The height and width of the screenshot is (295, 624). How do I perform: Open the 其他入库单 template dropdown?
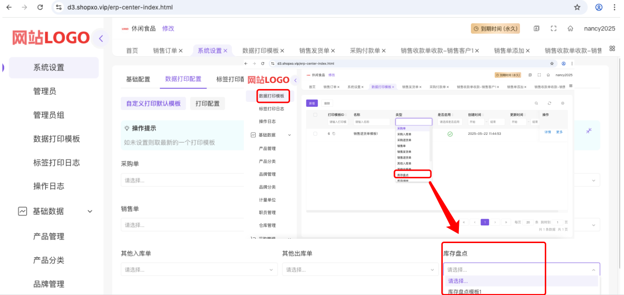pos(199,270)
